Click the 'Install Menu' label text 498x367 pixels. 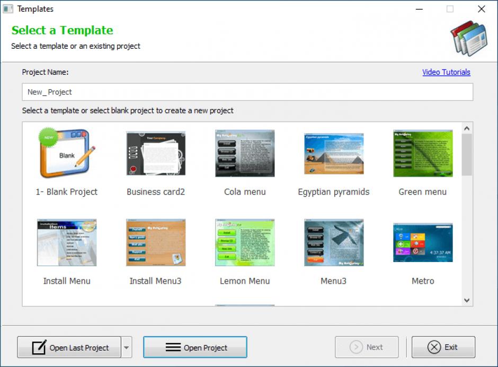pyautogui.click(x=67, y=281)
